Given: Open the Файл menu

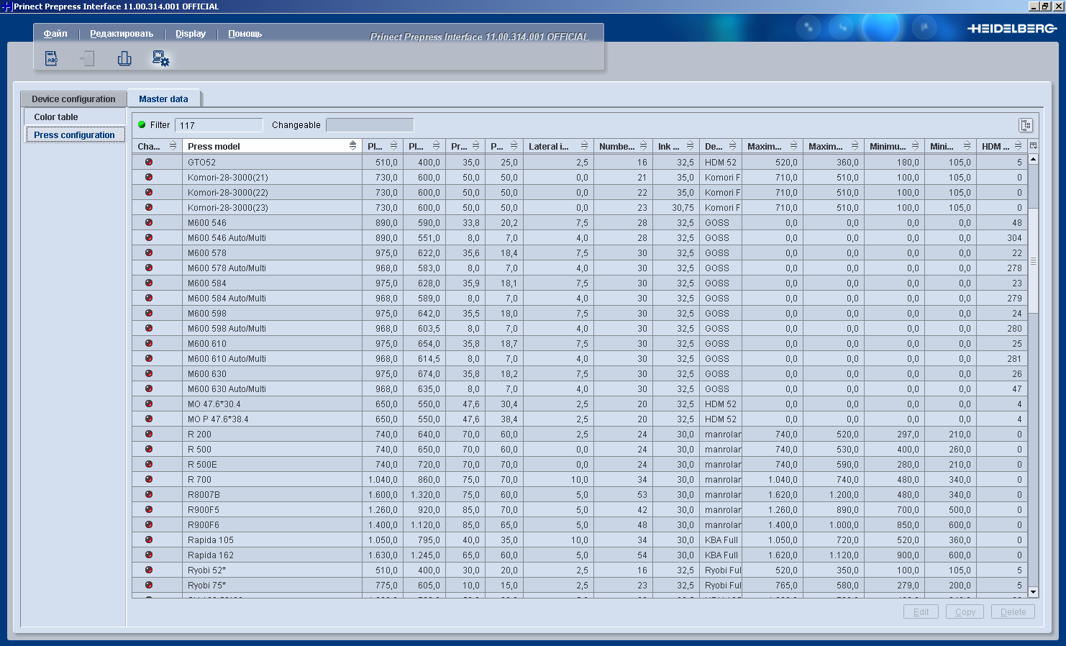Looking at the screenshot, I should pyautogui.click(x=55, y=34).
